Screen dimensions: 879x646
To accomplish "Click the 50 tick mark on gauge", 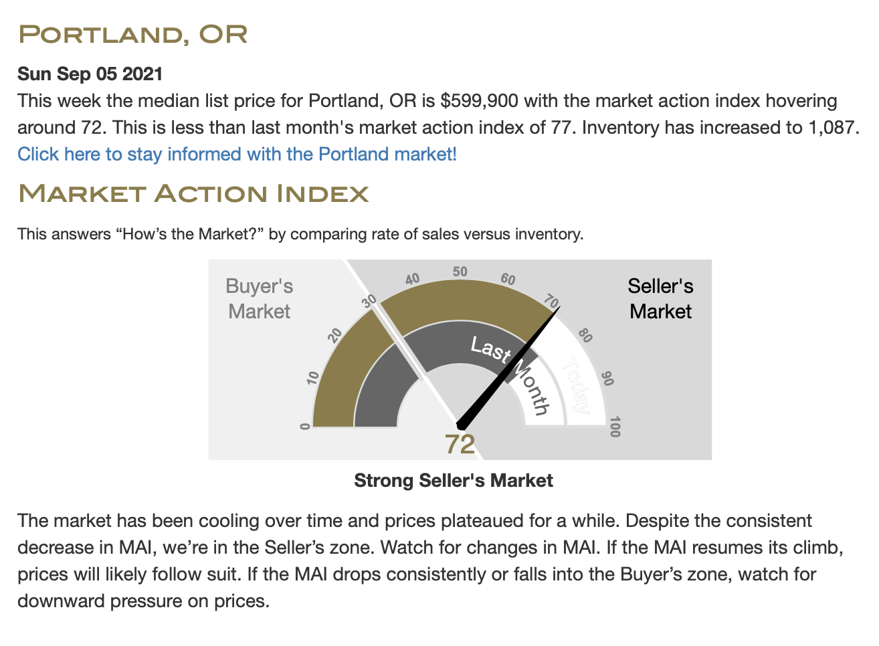I will [460, 272].
